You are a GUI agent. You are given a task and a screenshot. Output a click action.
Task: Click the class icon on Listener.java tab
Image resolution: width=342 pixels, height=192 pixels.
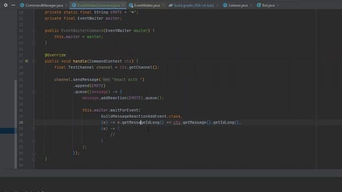click(225, 5)
